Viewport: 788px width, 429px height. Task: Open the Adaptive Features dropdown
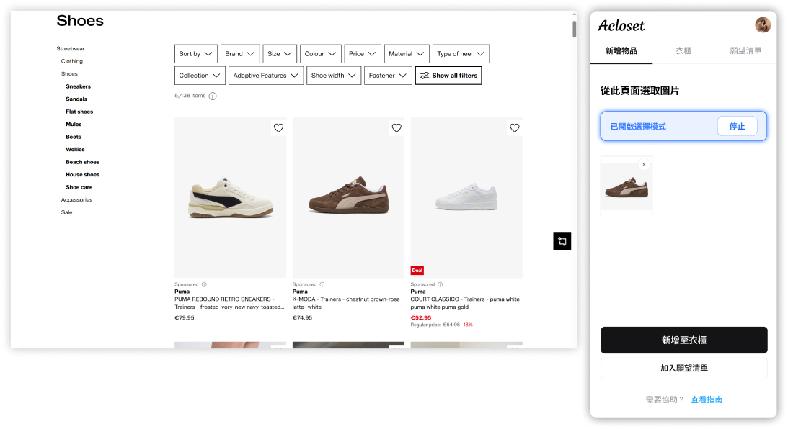click(266, 76)
